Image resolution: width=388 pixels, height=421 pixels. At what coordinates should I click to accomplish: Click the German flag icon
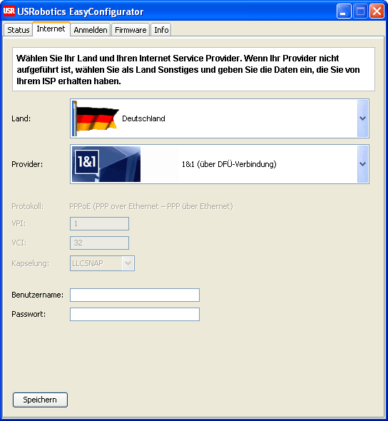[x=96, y=118]
